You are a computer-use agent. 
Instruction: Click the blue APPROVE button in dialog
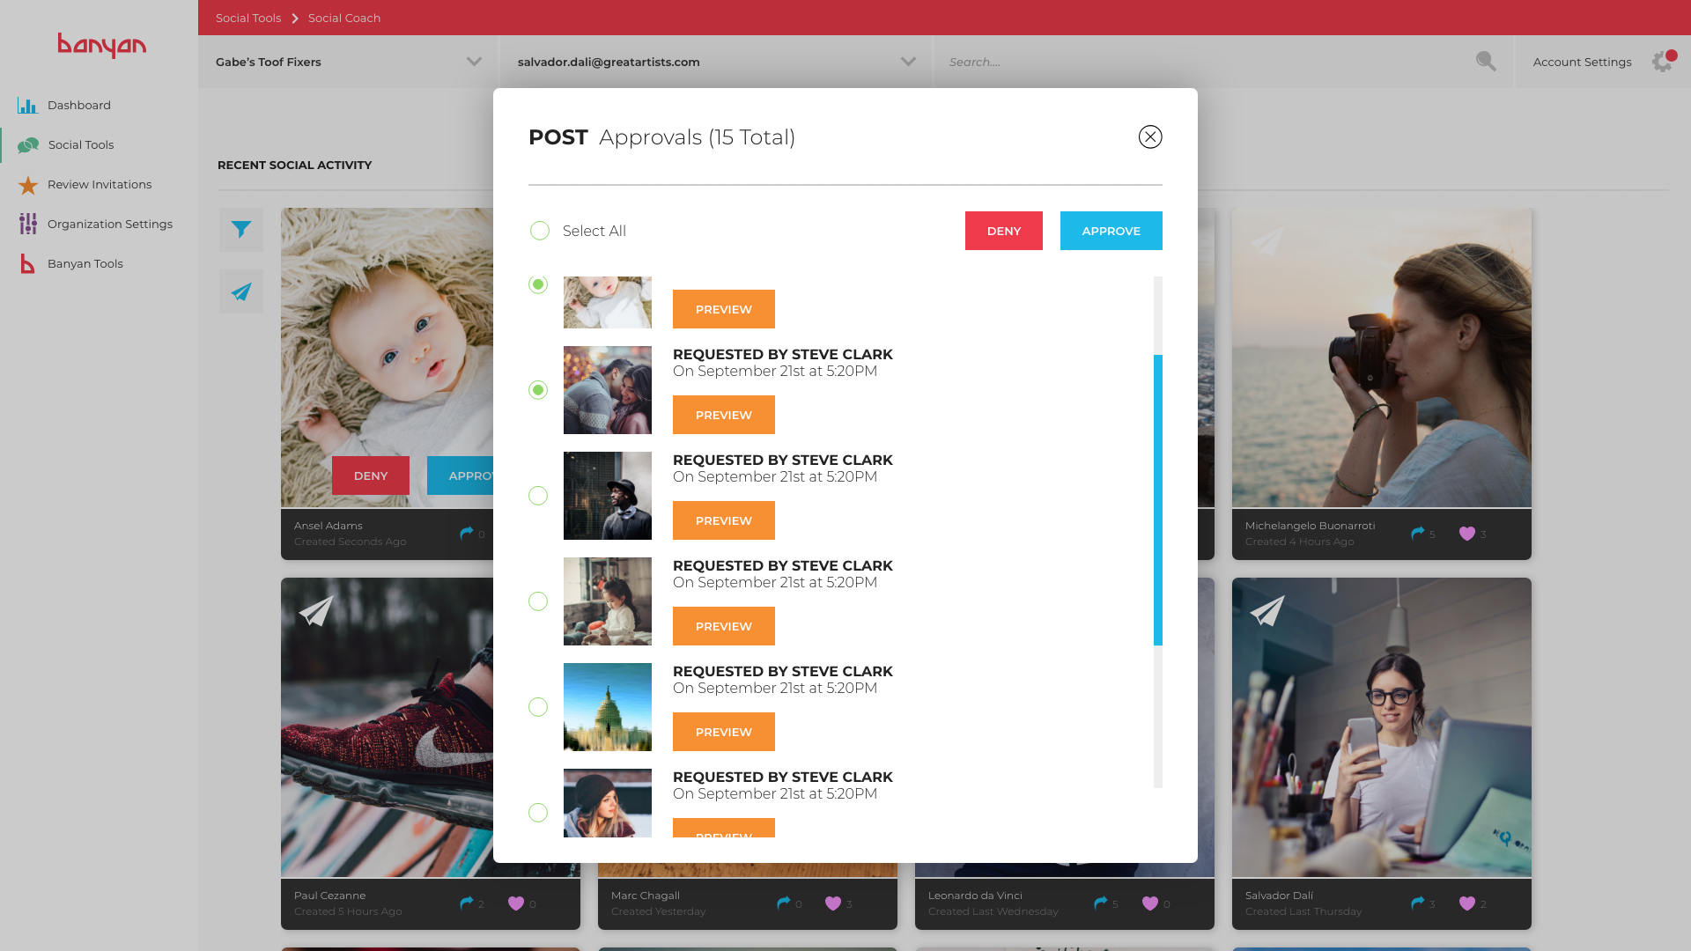[x=1111, y=231]
